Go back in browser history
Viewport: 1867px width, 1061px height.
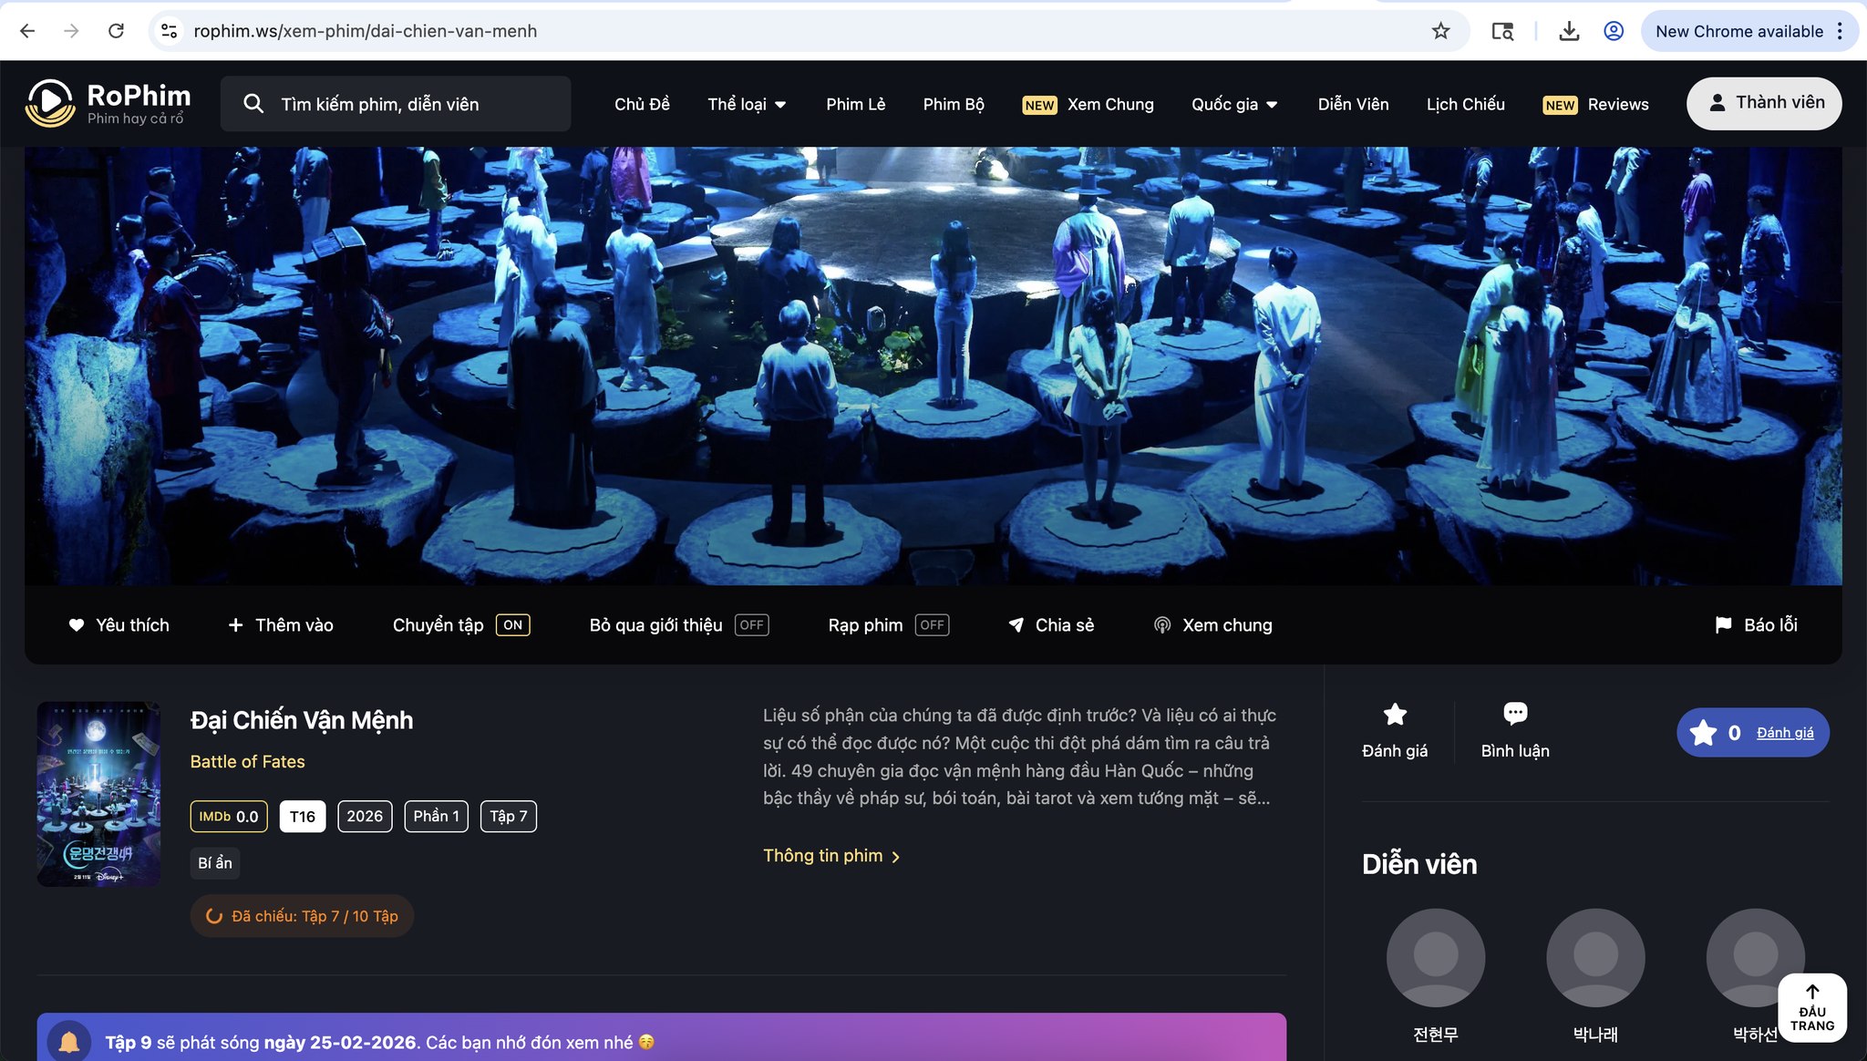pyautogui.click(x=27, y=31)
